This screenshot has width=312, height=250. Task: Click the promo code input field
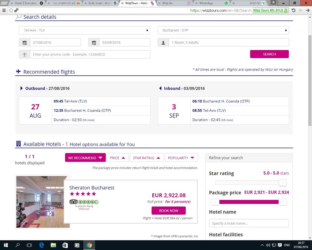(x=90, y=54)
